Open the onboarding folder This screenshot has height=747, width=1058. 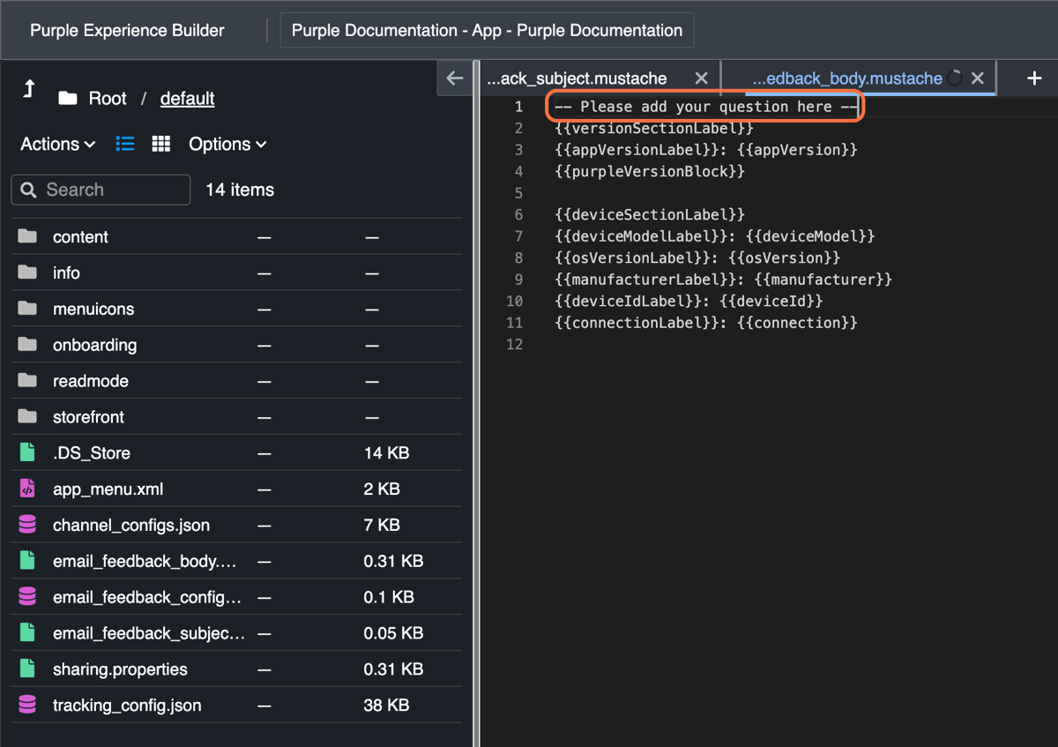(94, 345)
